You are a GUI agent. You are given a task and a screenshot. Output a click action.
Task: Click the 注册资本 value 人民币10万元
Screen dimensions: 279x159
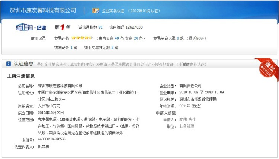(x=49, y=106)
